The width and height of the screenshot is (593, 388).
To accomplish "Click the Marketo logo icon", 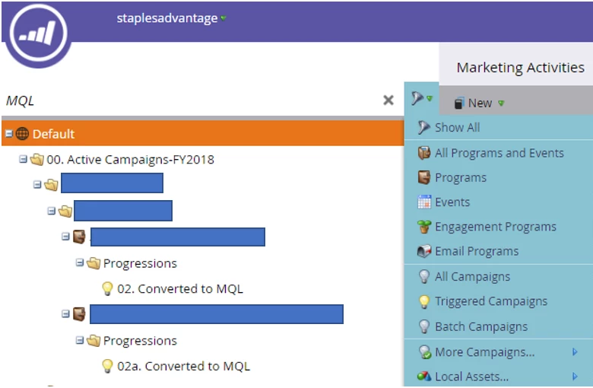I will click(x=38, y=34).
